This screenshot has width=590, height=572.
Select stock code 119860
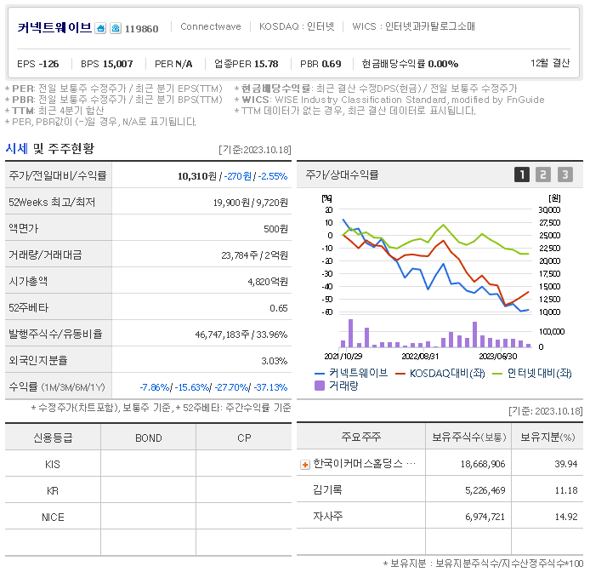point(141,29)
